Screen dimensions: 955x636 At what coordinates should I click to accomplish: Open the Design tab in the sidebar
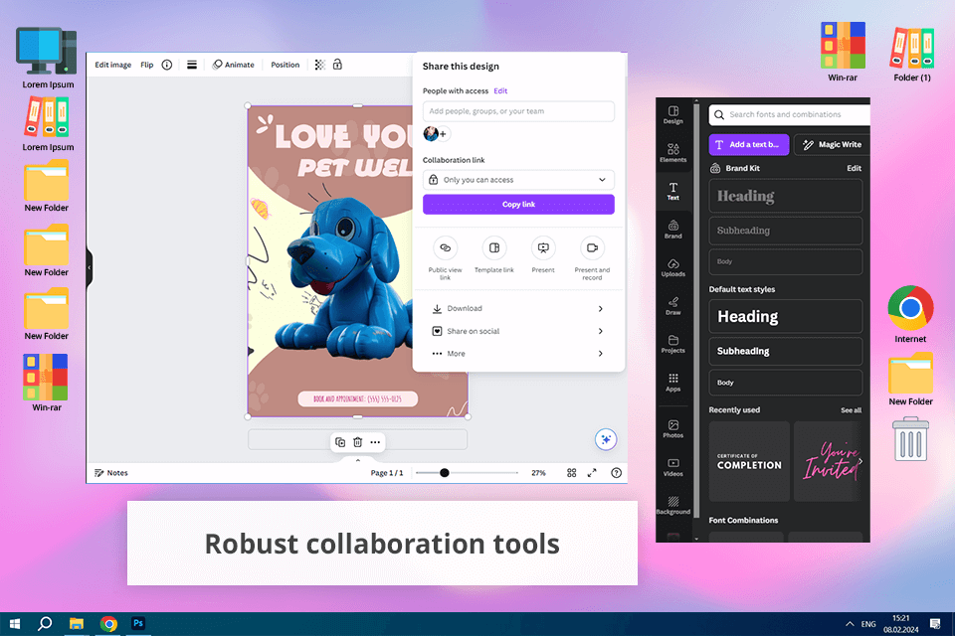[673, 114]
